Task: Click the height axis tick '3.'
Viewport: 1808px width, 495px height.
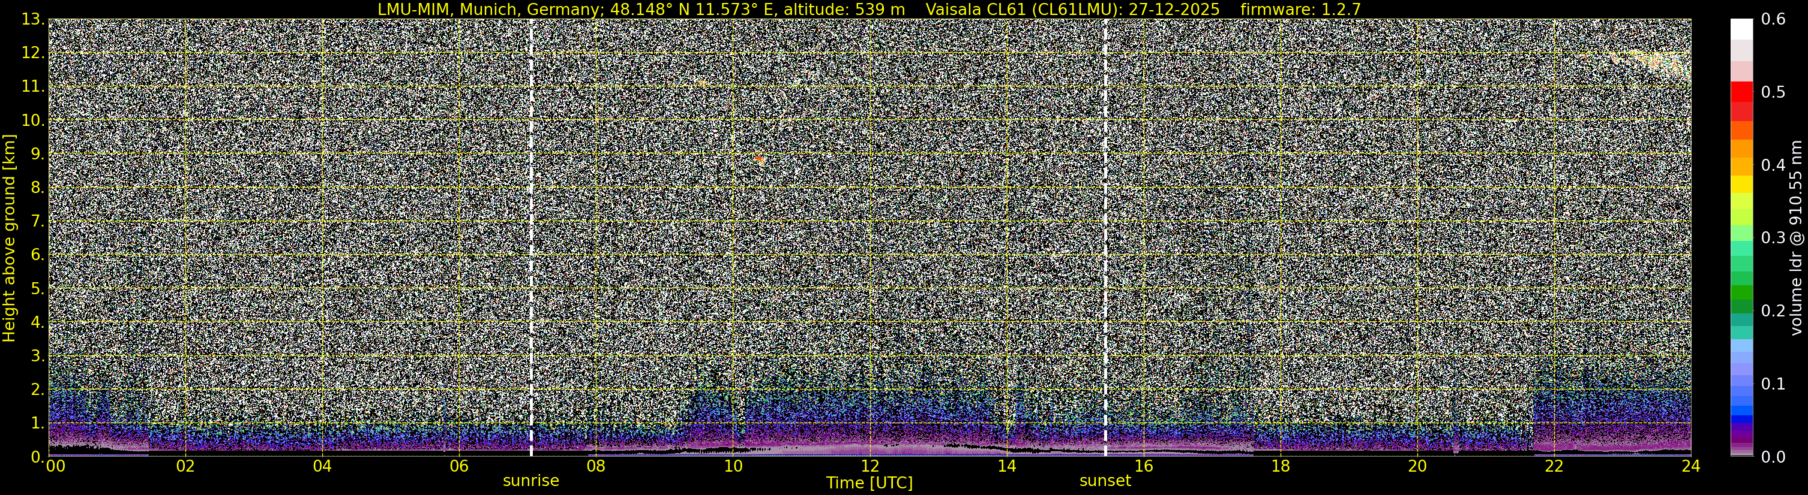Action: 38,356
